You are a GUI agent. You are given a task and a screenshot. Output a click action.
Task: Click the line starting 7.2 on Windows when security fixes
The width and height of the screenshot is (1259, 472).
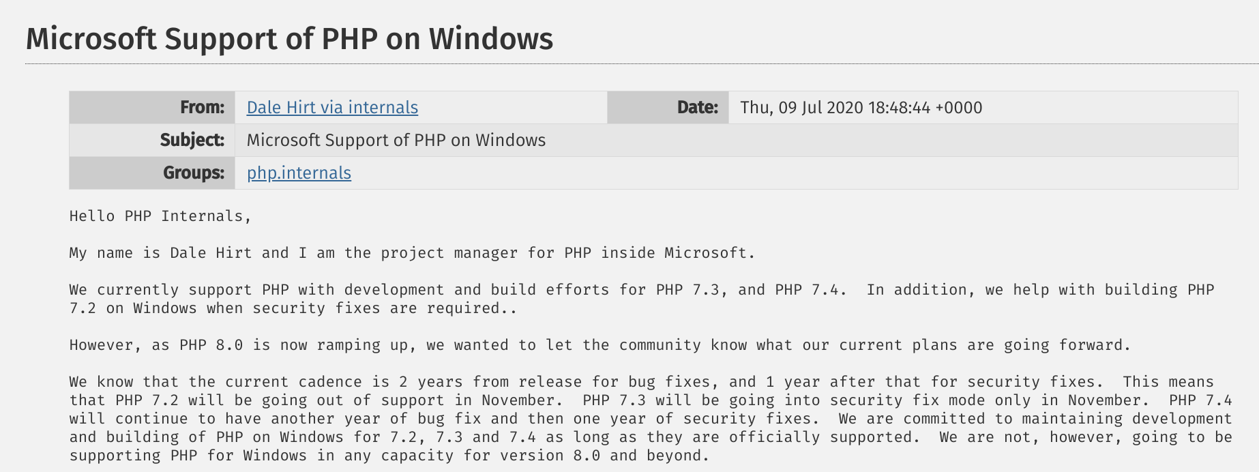click(293, 308)
